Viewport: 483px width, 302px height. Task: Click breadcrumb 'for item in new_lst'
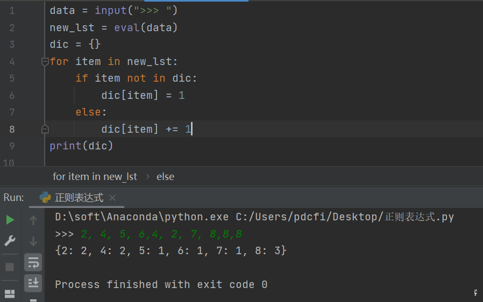pos(95,177)
